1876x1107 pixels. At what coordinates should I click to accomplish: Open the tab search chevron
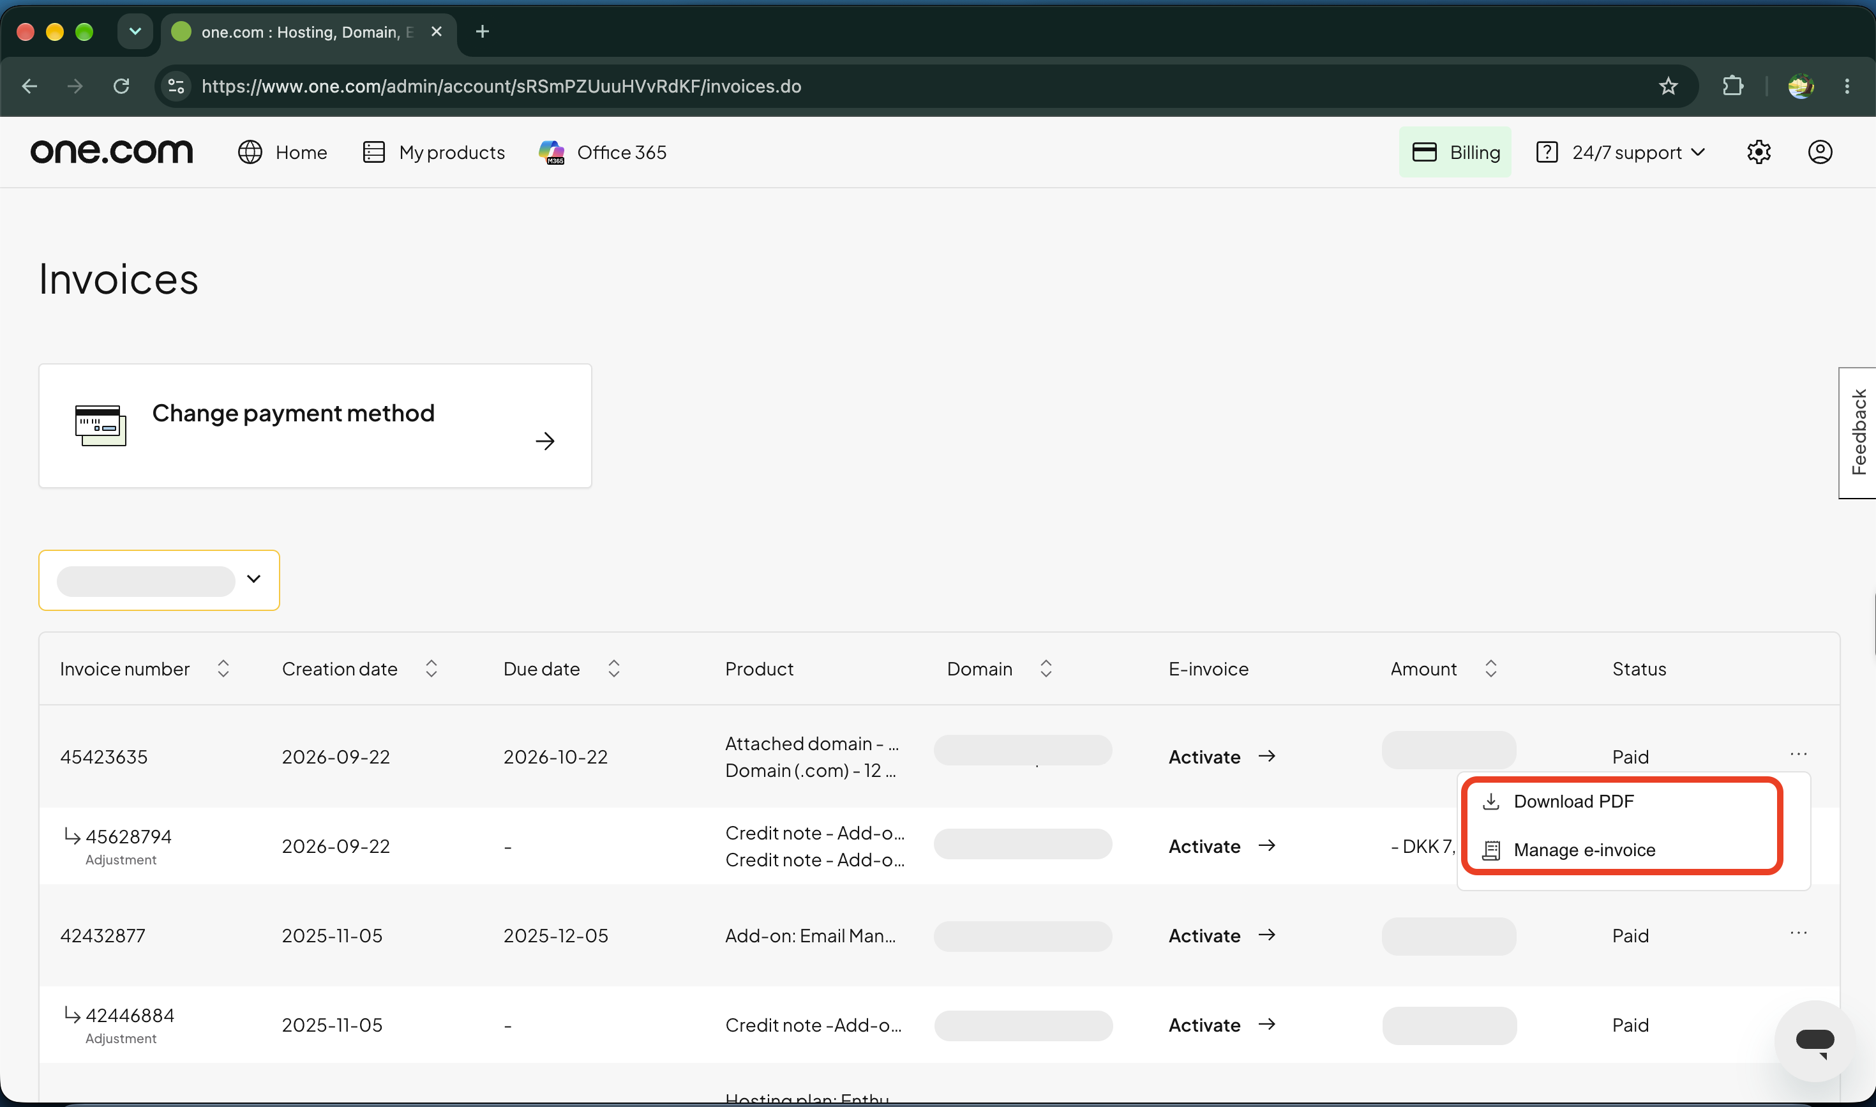click(x=135, y=32)
